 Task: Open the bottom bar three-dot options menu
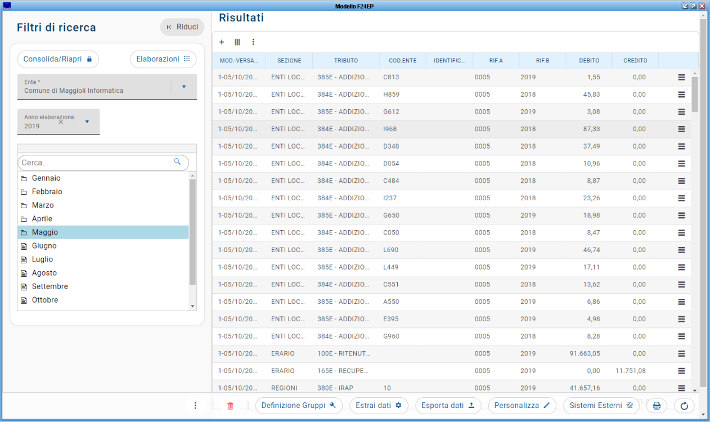click(x=195, y=406)
